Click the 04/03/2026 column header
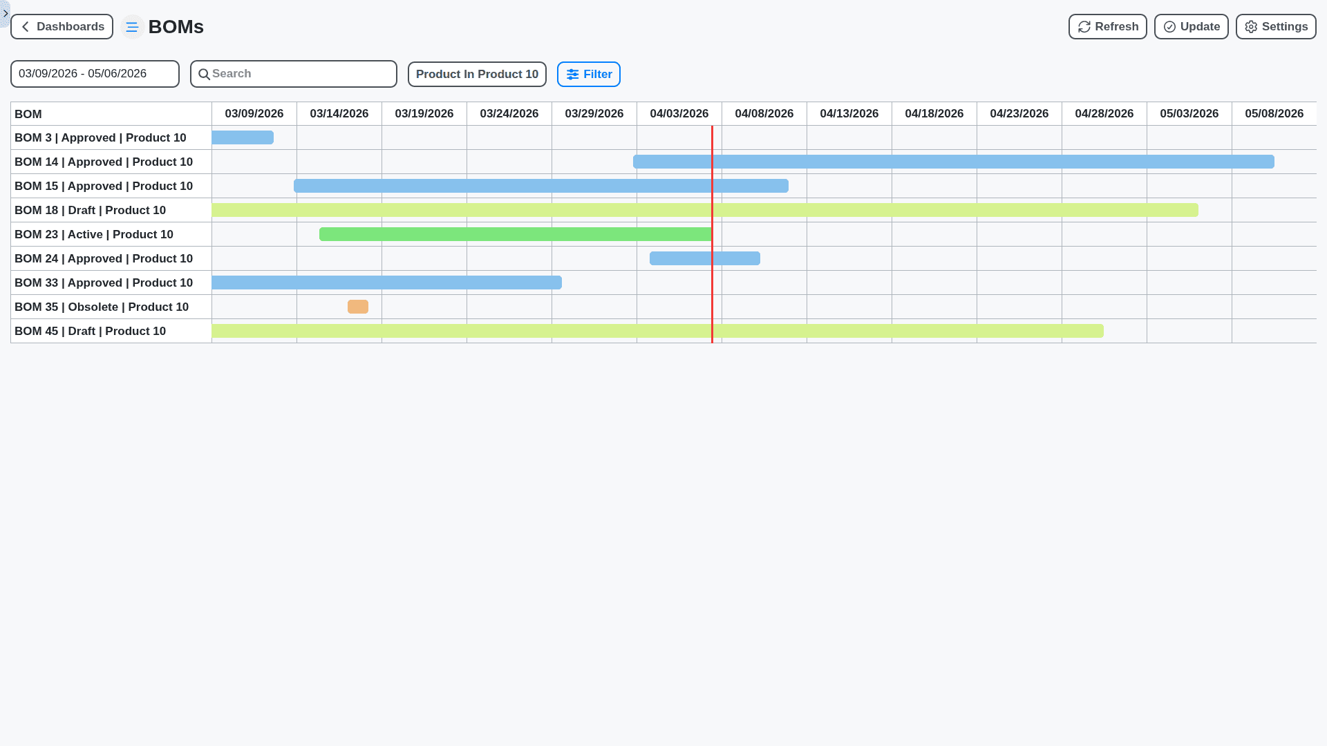Screen dimensions: 1327x746 click(679, 113)
